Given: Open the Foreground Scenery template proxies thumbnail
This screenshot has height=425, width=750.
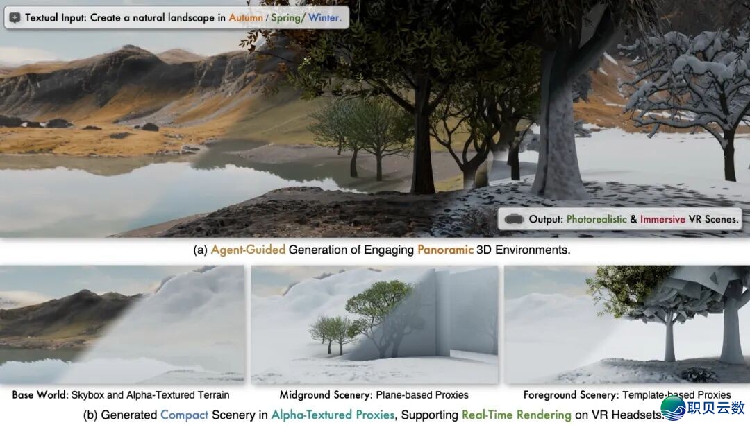Looking at the screenshot, I should pyautogui.click(x=627, y=324).
